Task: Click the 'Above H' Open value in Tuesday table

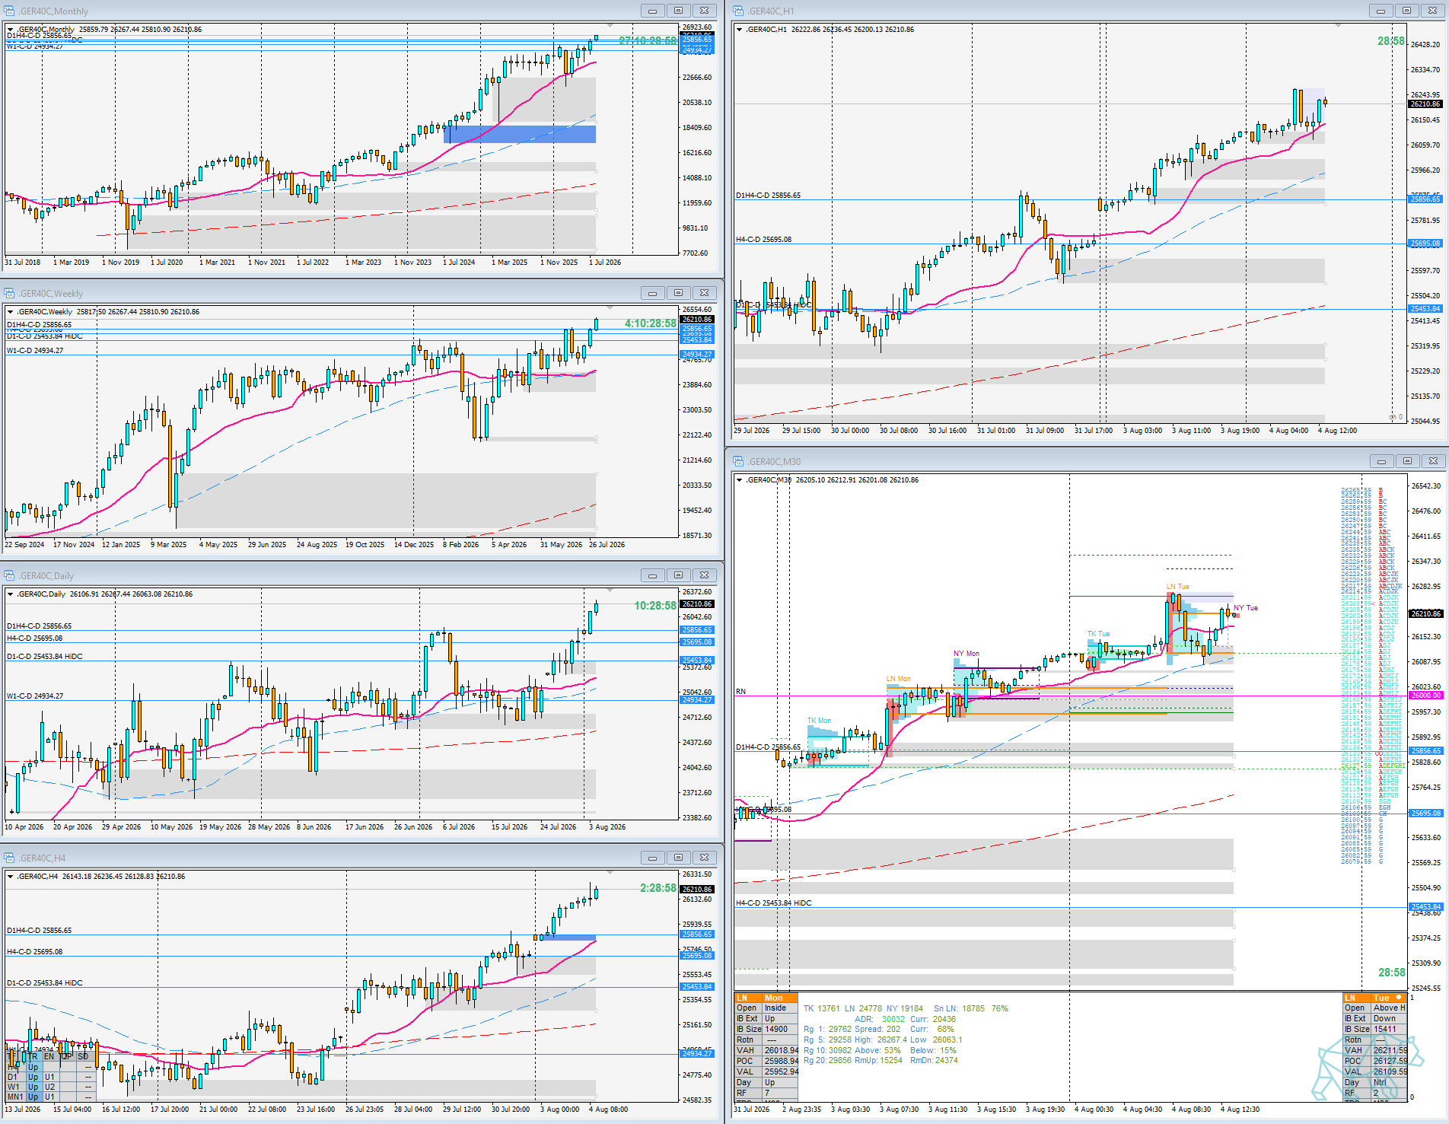Action: (1390, 1008)
